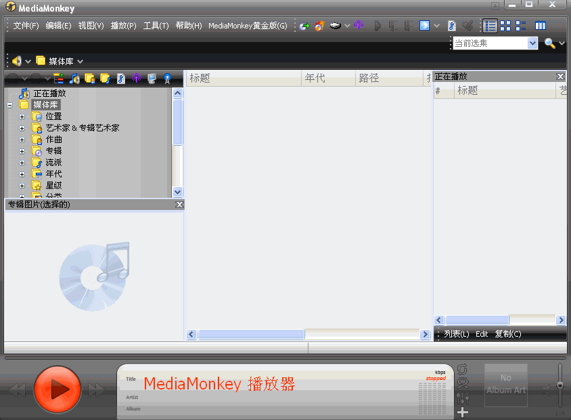571x420 pixels.
Task: Click the magnifier search icon
Action: click(x=549, y=43)
